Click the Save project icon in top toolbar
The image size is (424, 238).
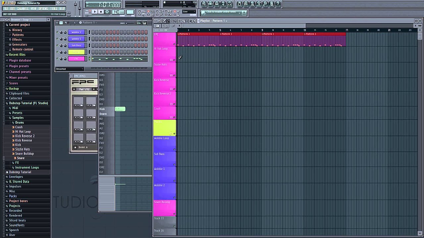click(x=246, y=4)
